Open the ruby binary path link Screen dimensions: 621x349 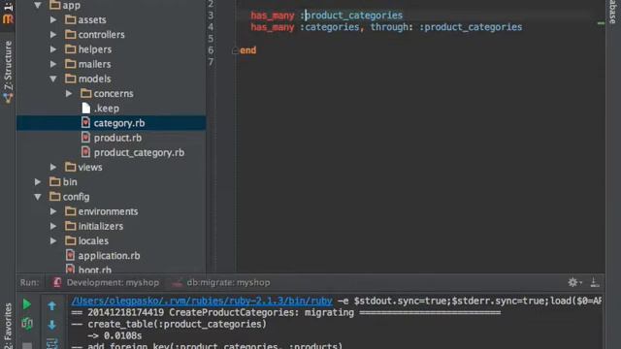[202, 301]
